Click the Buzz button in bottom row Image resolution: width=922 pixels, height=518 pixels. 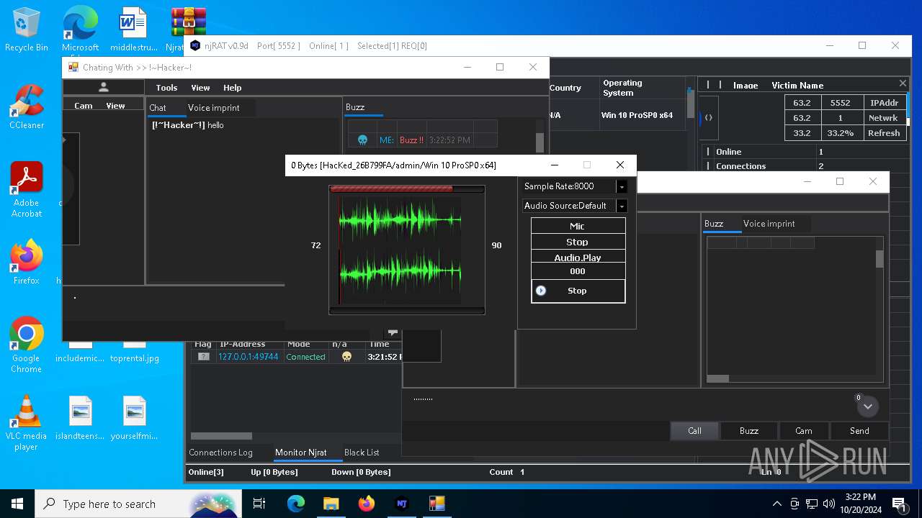[x=749, y=431]
